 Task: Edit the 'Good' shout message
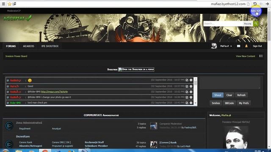pyautogui.click(x=187, y=86)
